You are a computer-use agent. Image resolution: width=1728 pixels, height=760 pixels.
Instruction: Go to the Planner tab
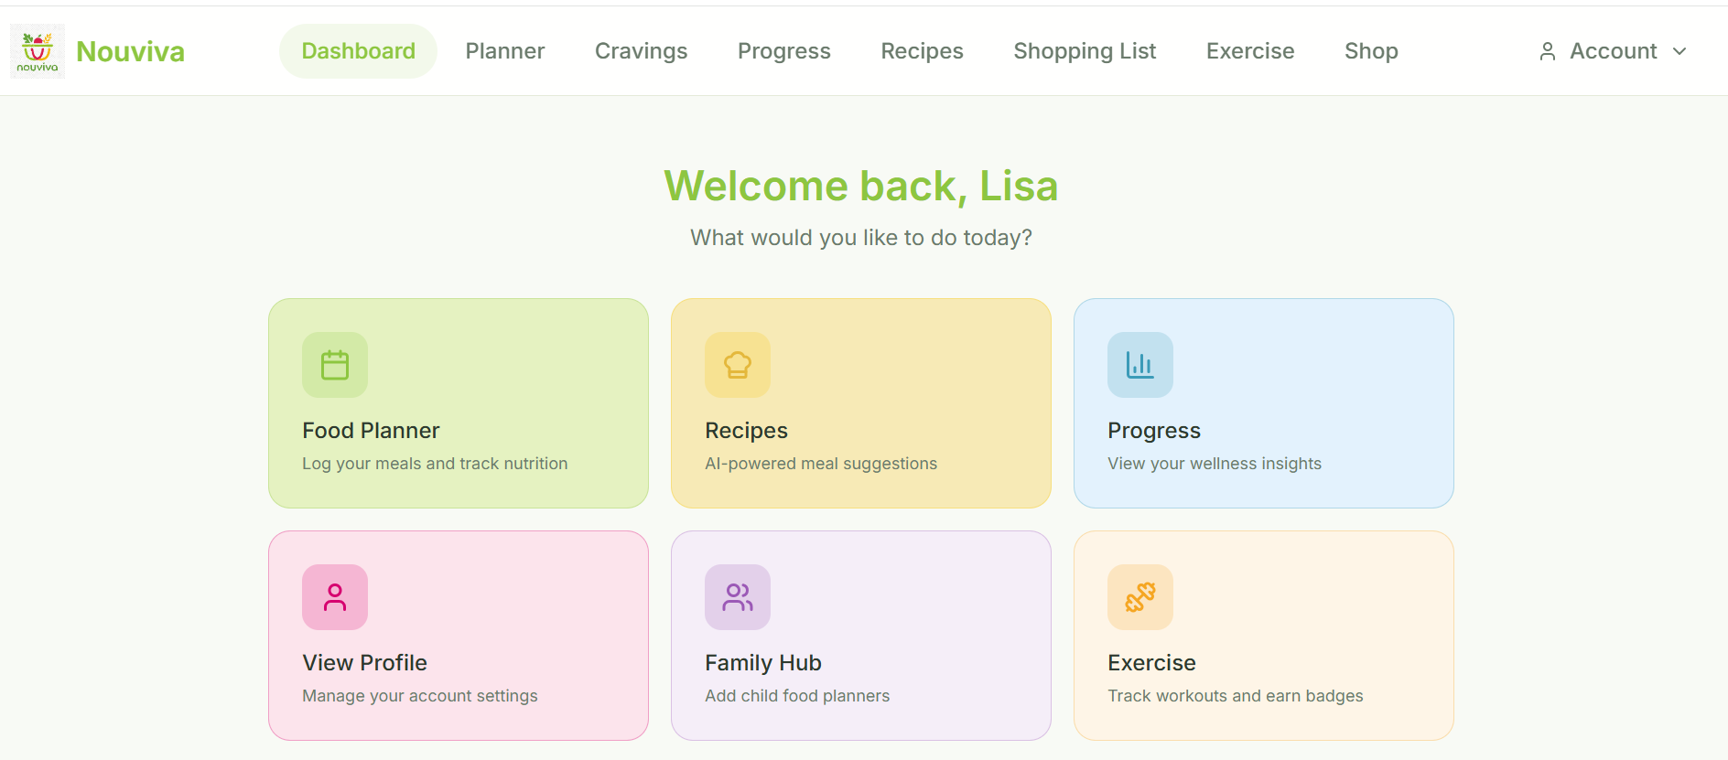505,51
